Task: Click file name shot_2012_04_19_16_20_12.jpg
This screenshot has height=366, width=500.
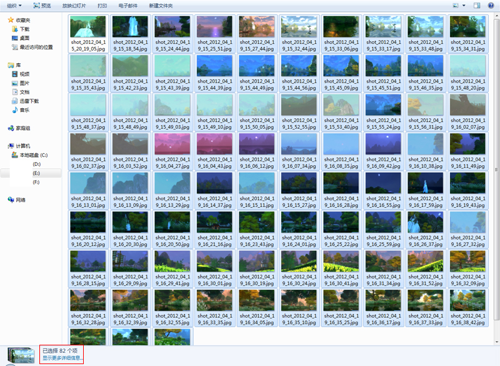Action: pos(88,241)
